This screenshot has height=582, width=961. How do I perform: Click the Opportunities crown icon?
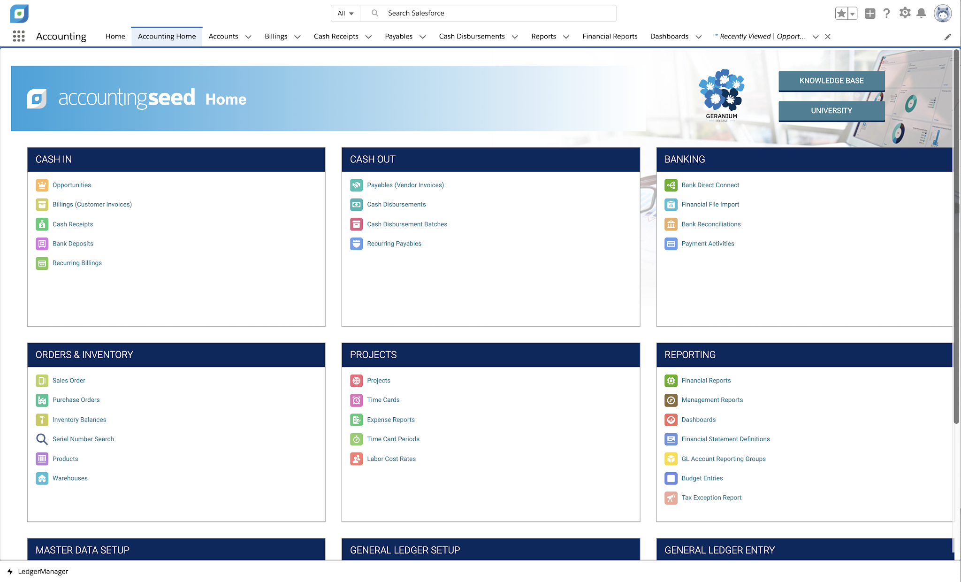pos(42,185)
